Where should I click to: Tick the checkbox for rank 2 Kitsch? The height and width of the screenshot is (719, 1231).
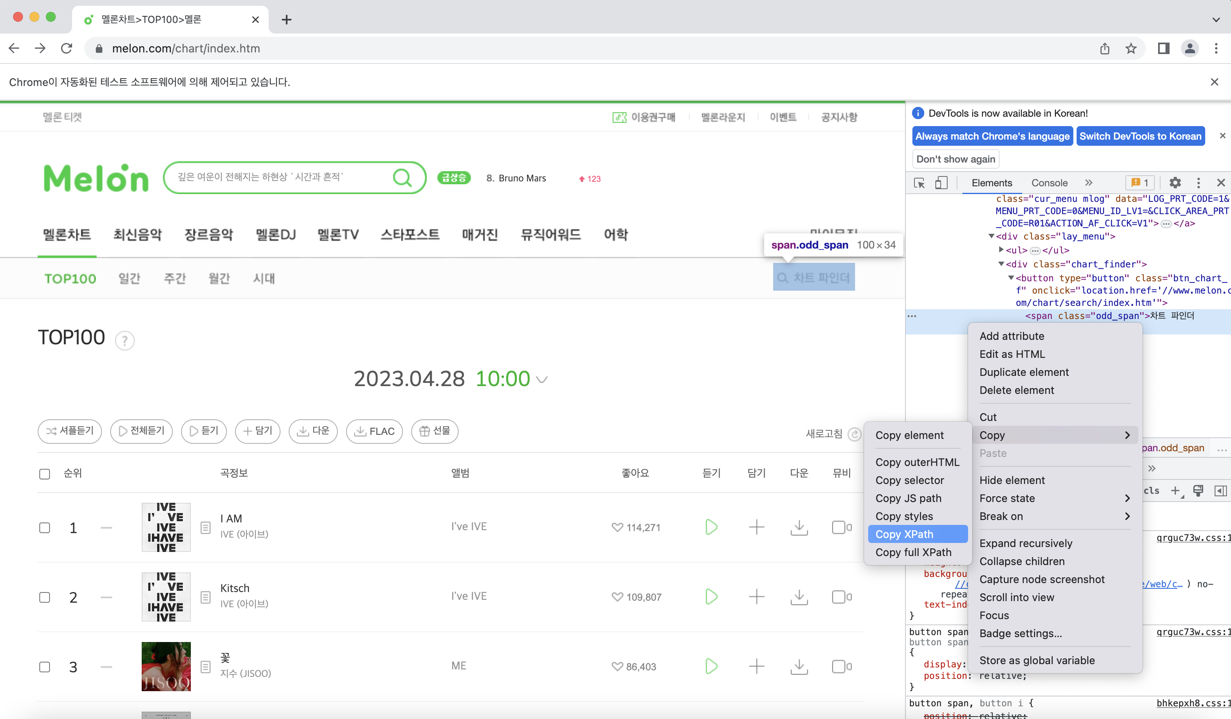pos(45,597)
